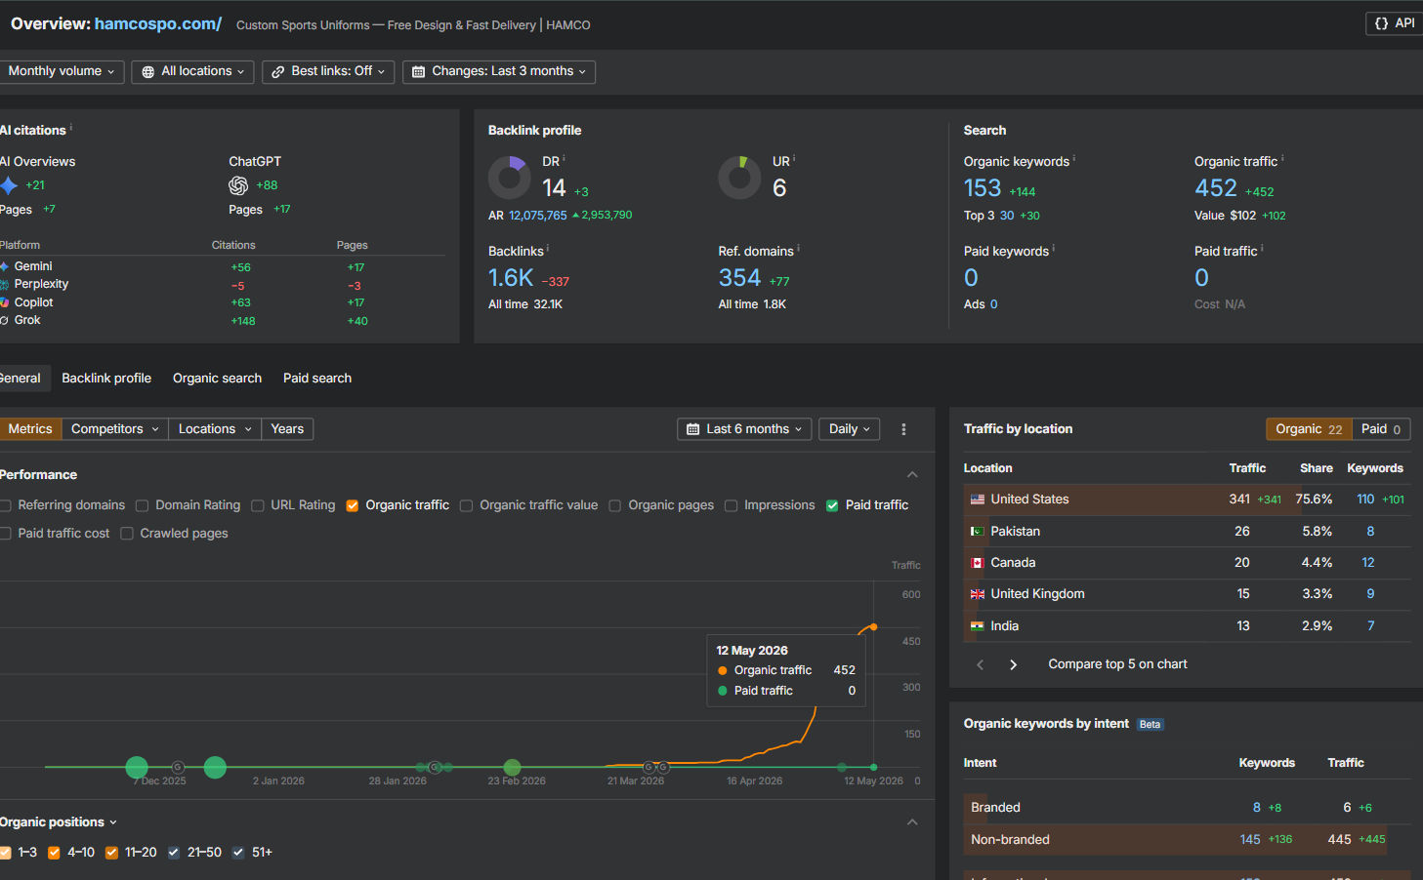The width and height of the screenshot is (1423, 880).
Task: Click the United States flag icon
Action: [x=977, y=500]
